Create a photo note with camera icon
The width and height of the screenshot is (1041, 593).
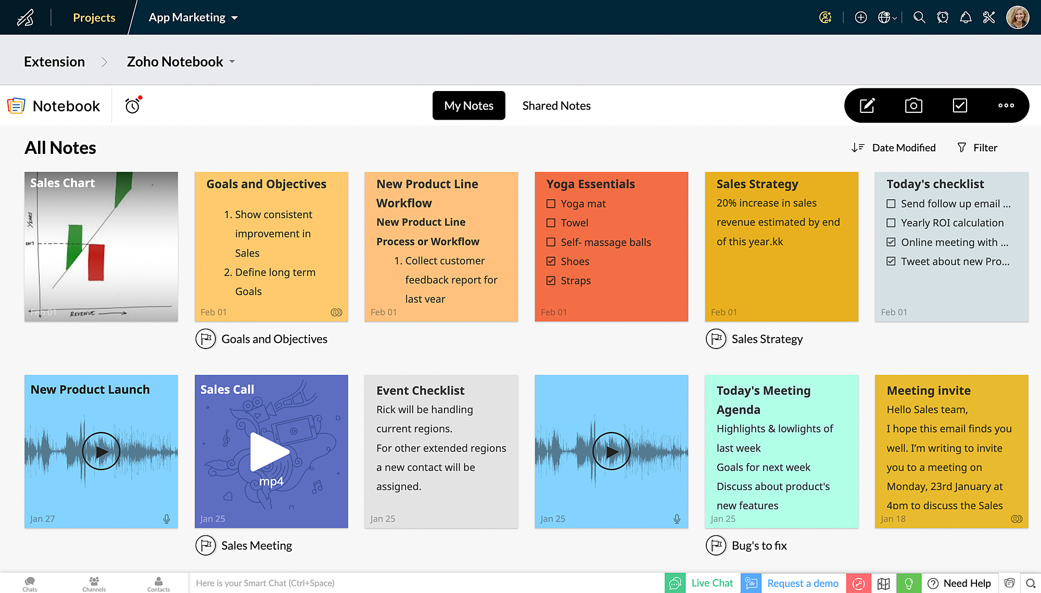pyautogui.click(x=913, y=106)
